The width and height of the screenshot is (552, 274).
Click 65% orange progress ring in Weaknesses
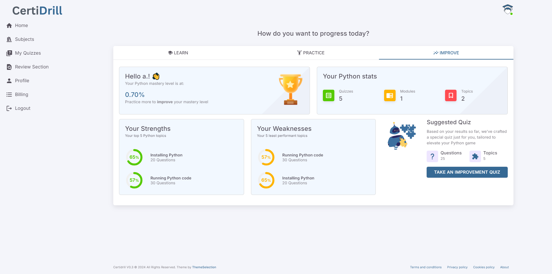tap(266, 180)
